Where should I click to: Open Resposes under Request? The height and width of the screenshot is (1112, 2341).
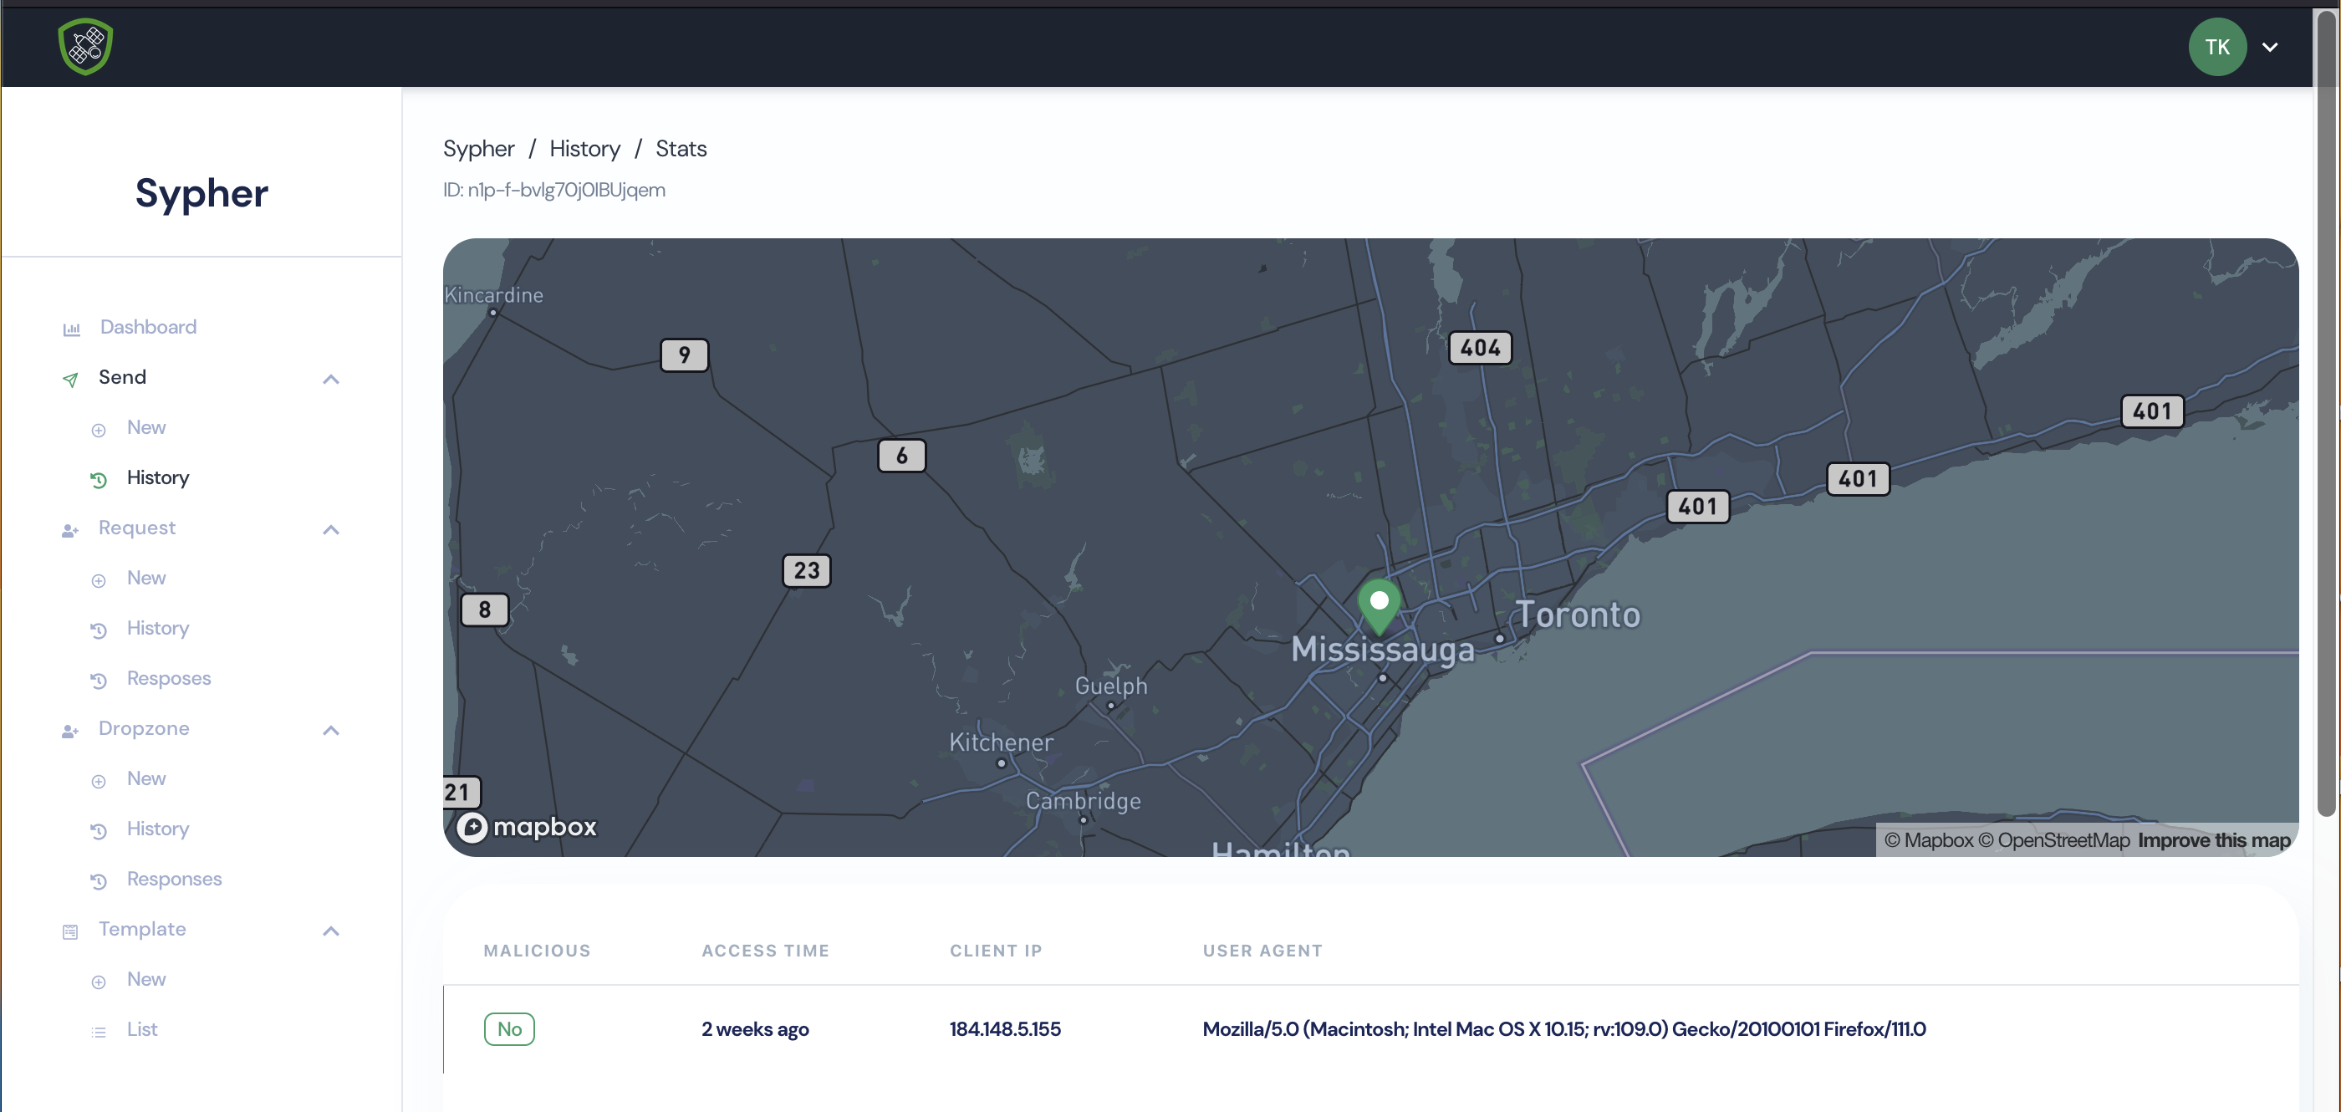click(169, 679)
